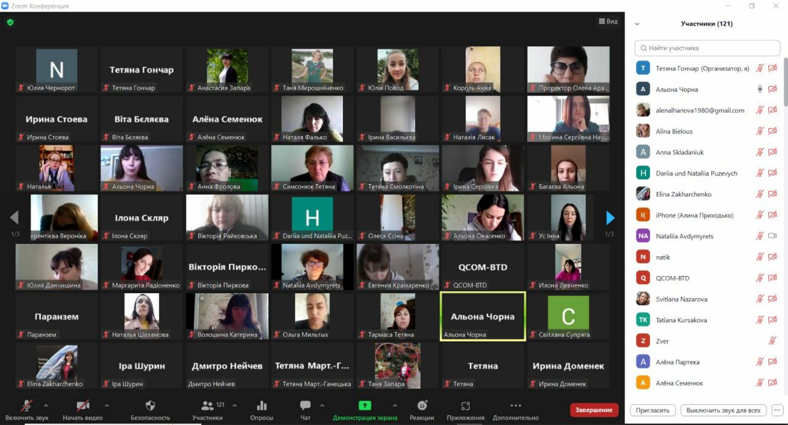Open the Опросы polls icon

[x=262, y=406]
